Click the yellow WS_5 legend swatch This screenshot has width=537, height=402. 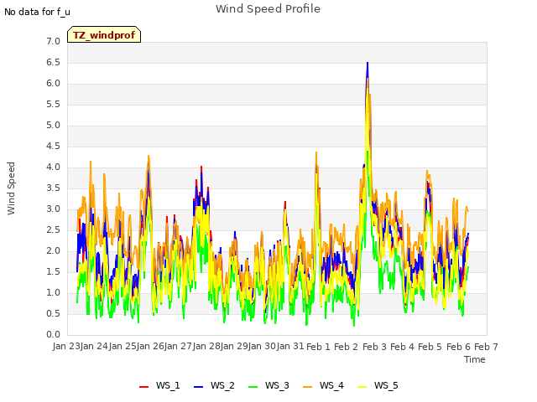pyautogui.click(x=362, y=387)
